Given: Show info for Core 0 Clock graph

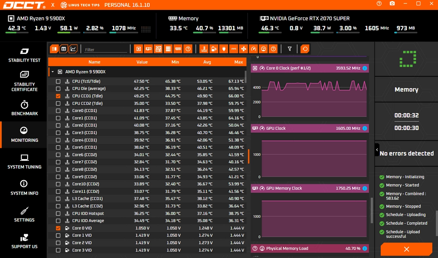Looking at the screenshot, I should tap(365, 68).
